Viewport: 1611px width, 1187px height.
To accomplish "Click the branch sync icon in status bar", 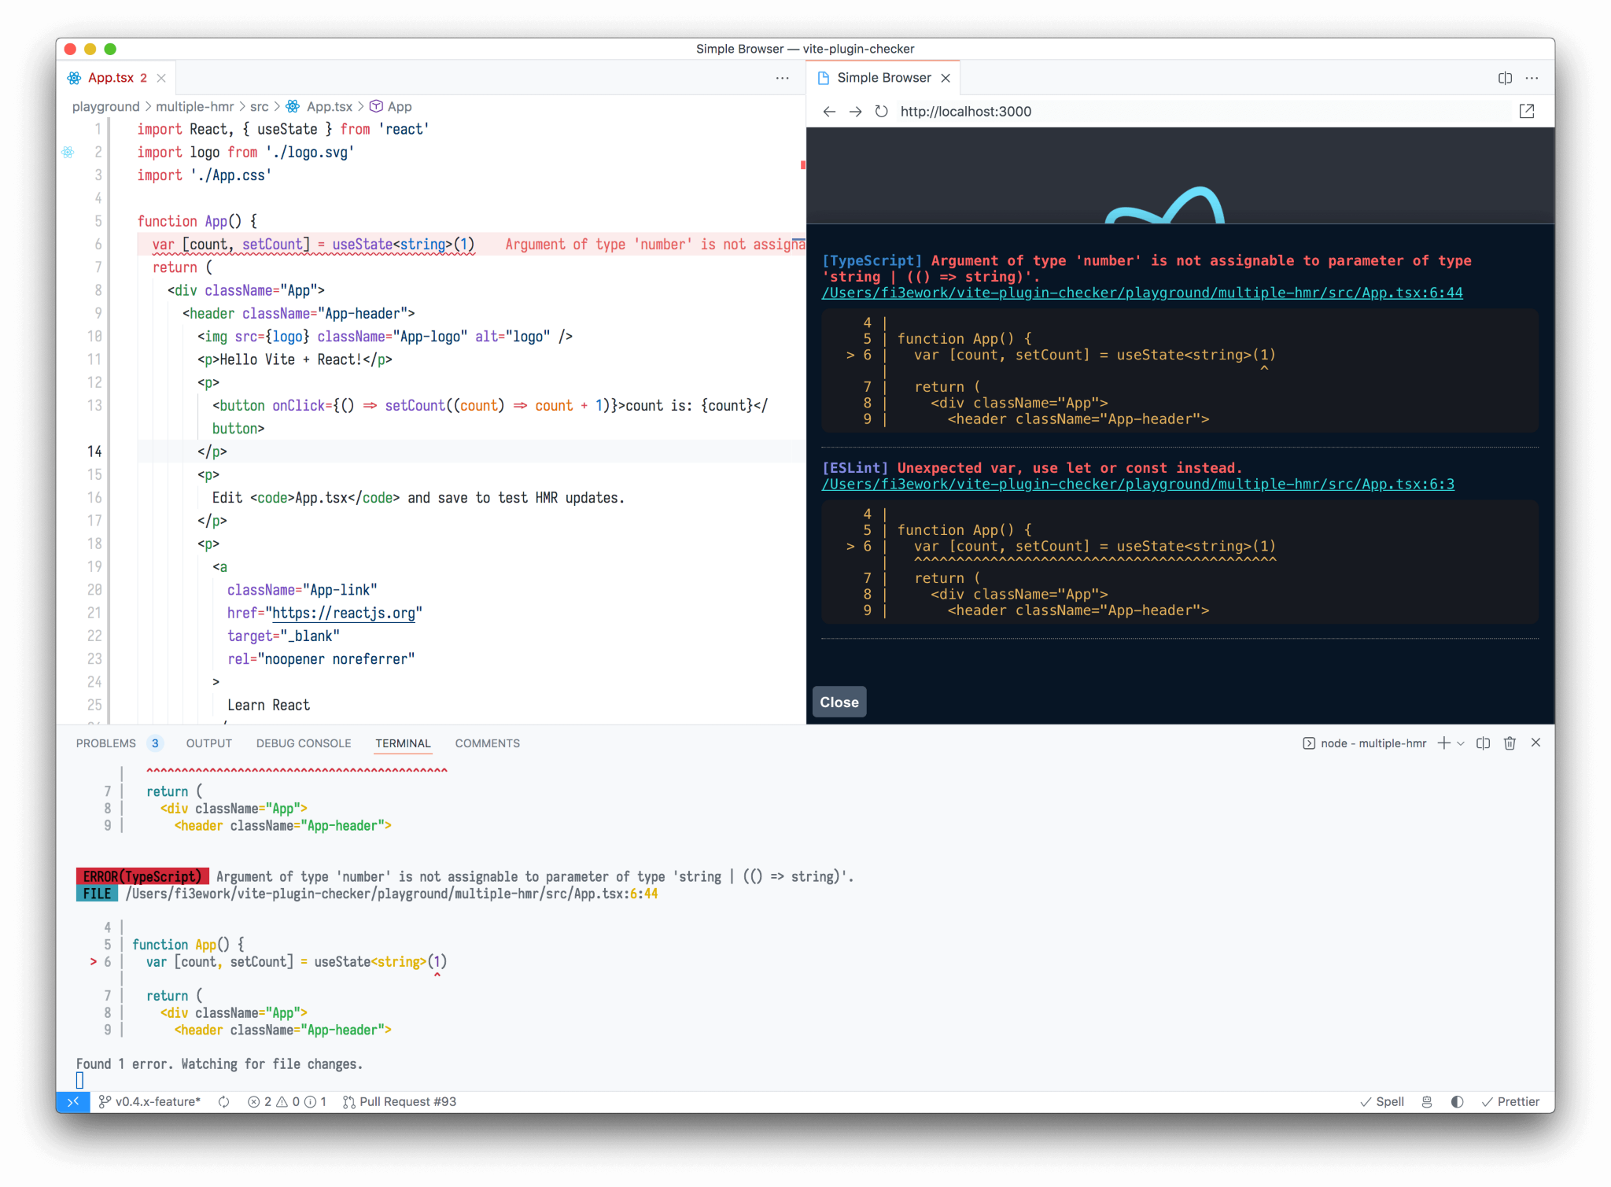I will point(223,1101).
